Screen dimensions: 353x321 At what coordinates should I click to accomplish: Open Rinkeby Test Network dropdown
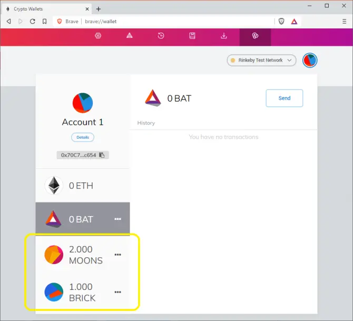(x=262, y=60)
